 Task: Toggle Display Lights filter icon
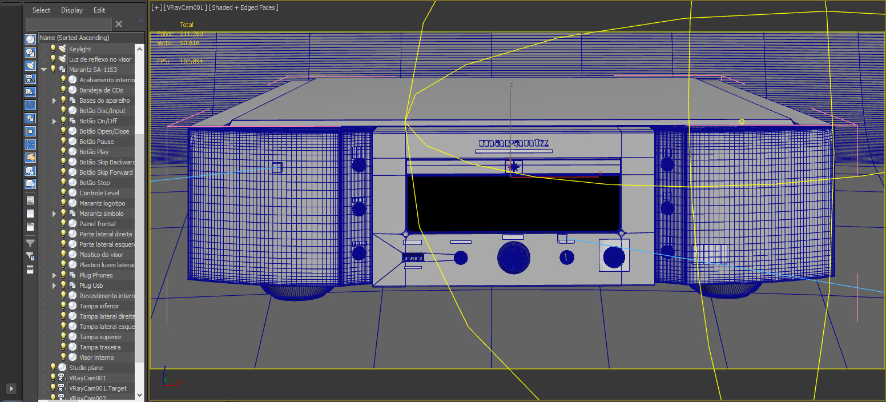coord(30,66)
